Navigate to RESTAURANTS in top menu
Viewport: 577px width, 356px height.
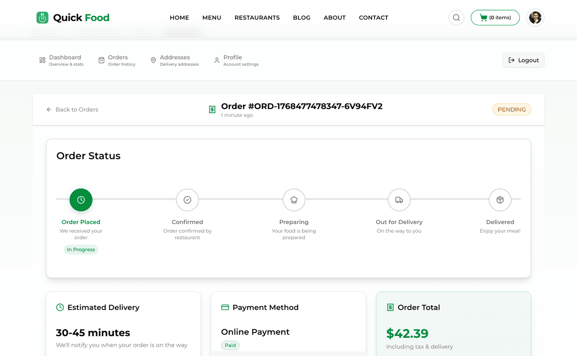click(x=257, y=18)
